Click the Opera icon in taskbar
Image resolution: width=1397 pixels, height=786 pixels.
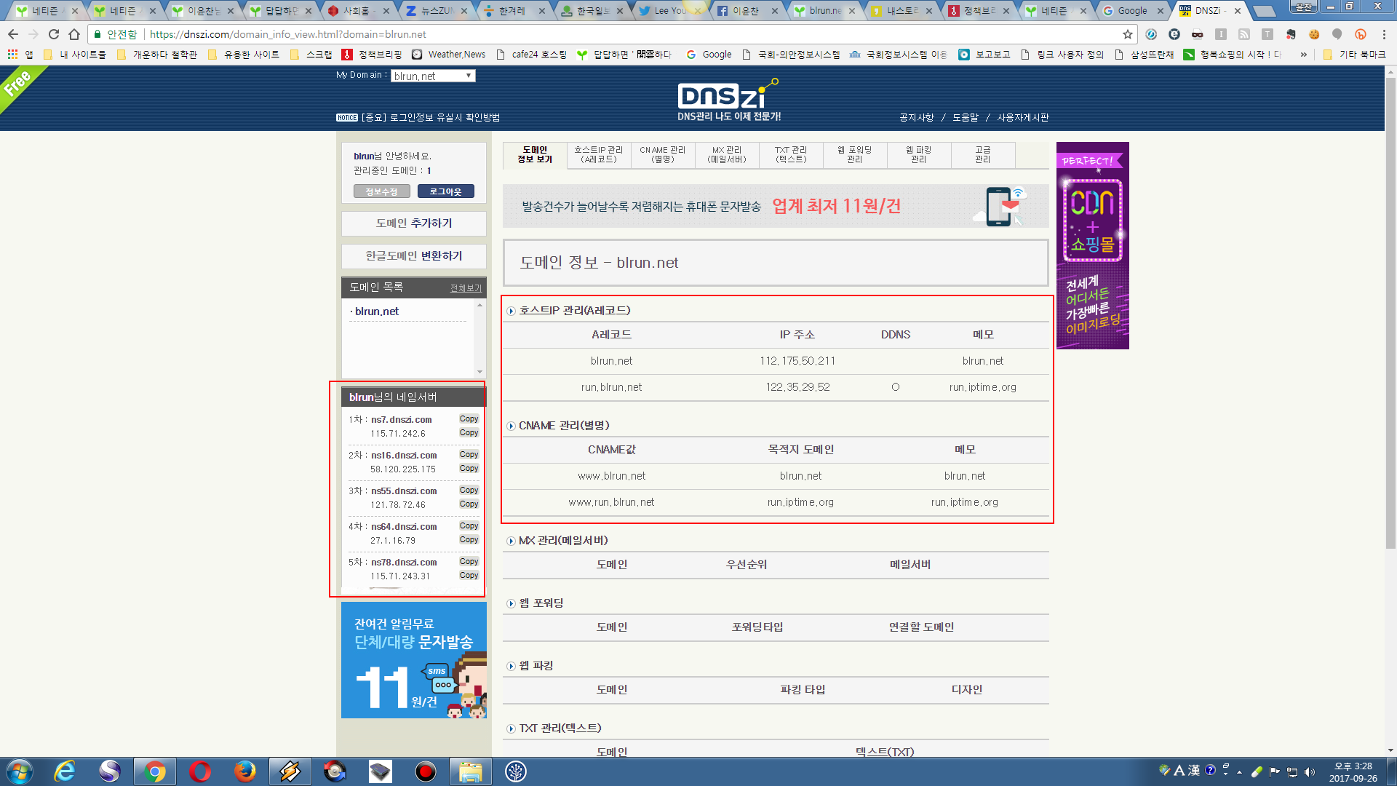(x=199, y=771)
